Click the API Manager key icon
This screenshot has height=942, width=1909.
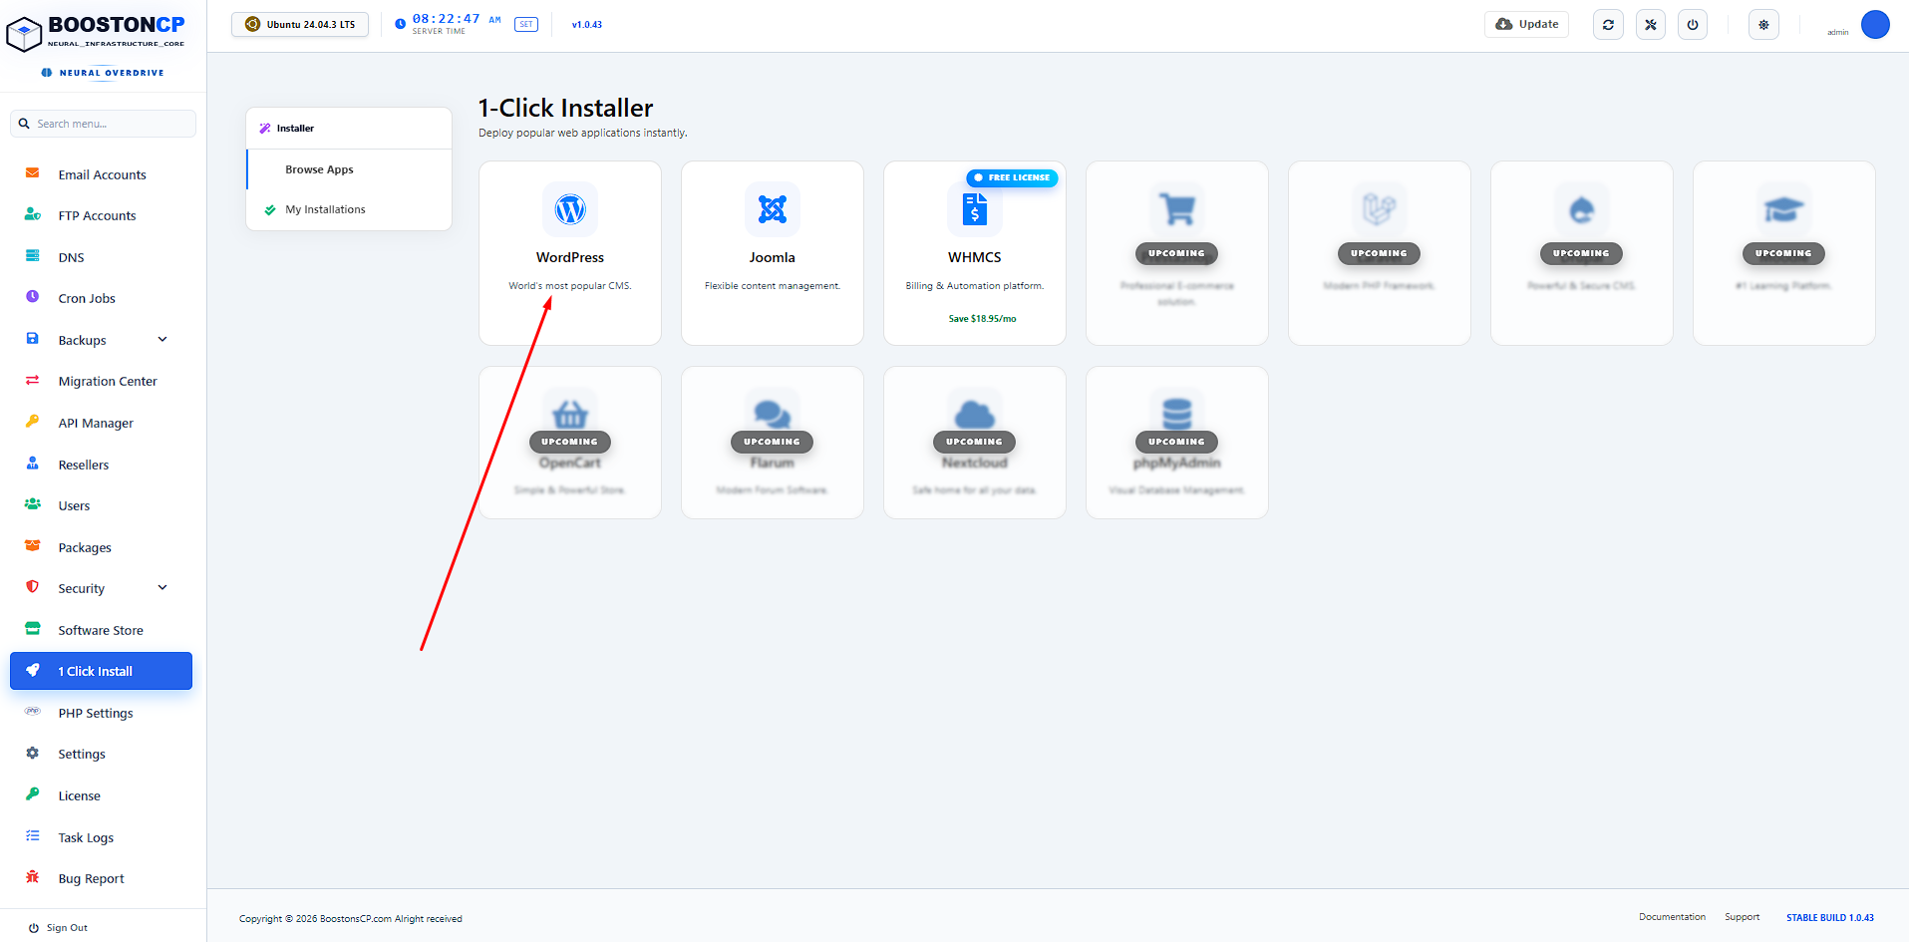[x=32, y=422]
